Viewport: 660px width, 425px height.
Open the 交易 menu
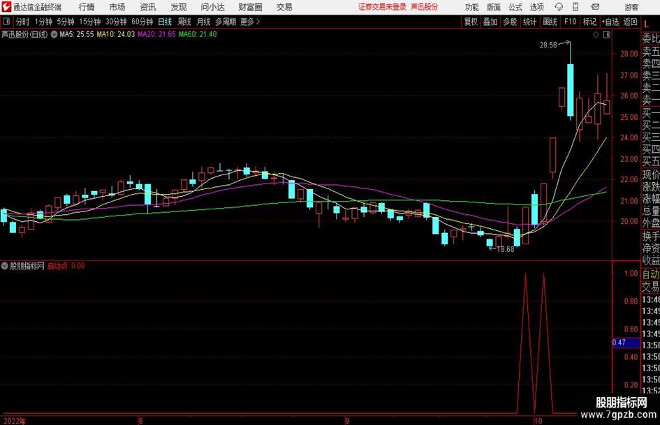[x=284, y=7]
